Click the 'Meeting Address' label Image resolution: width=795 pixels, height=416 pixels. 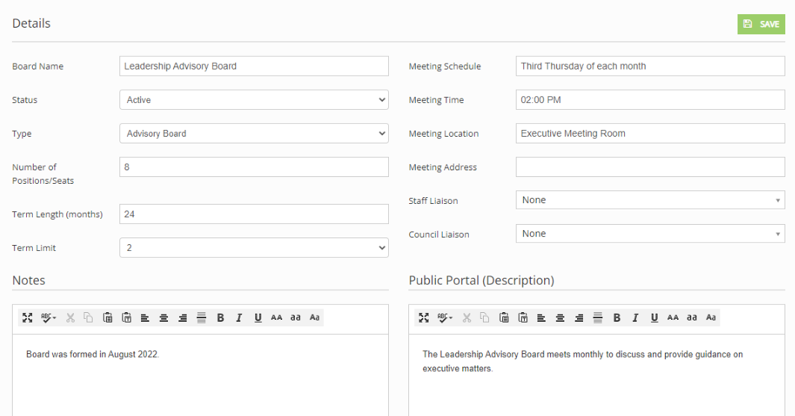[443, 167]
